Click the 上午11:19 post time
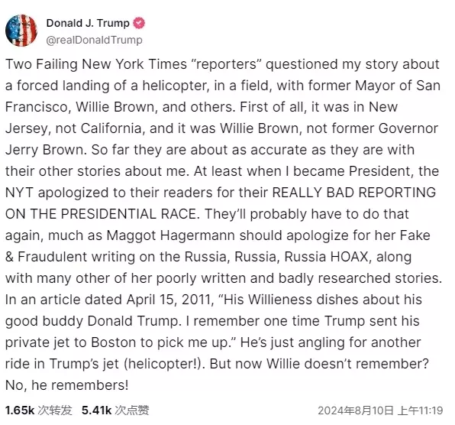Screen dimensions: 455x425 point(421,410)
